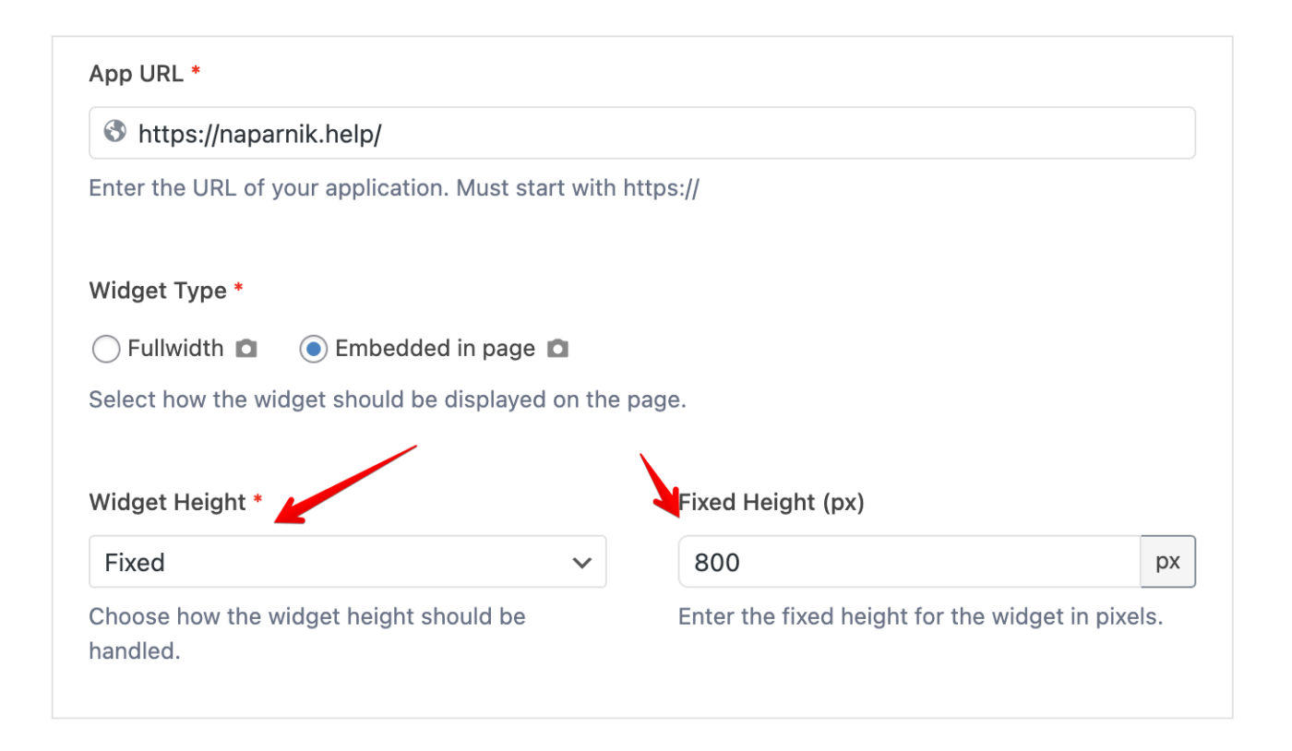Viewport: 1292px width, 751px height.
Task: Click the camera icon next to Embedded in page
Action: click(557, 349)
